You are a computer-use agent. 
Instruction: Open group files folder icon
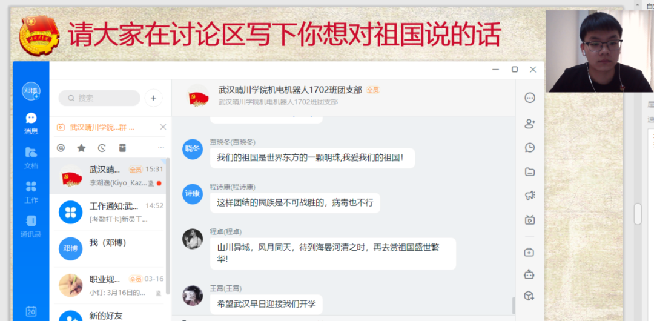530,171
